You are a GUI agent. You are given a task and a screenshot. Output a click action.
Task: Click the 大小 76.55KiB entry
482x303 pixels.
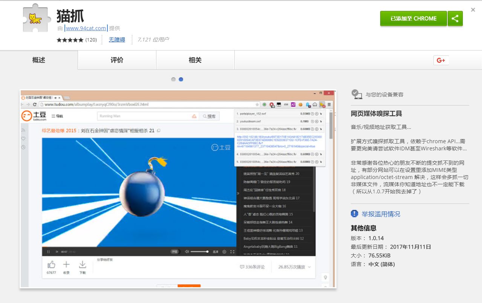click(x=370, y=256)
